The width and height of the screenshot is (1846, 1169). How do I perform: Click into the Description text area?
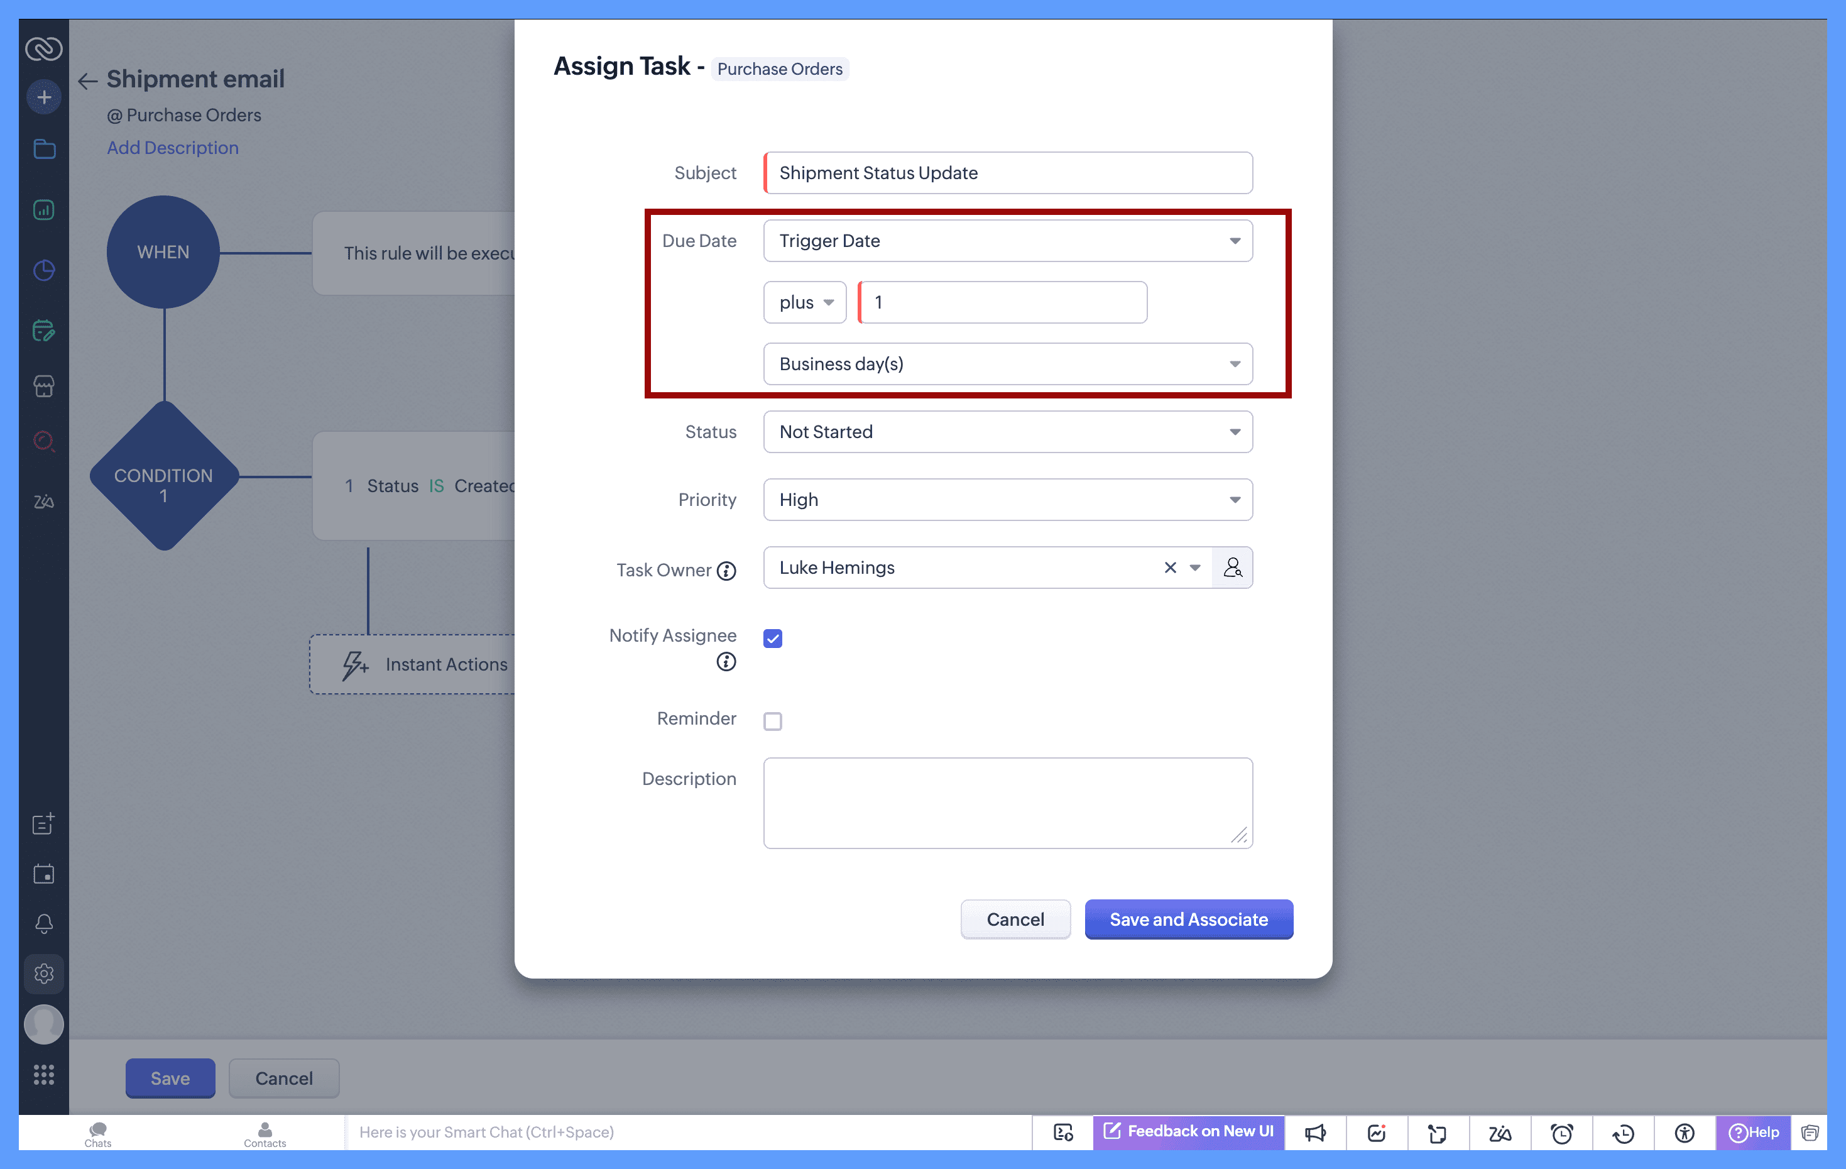1007,803
